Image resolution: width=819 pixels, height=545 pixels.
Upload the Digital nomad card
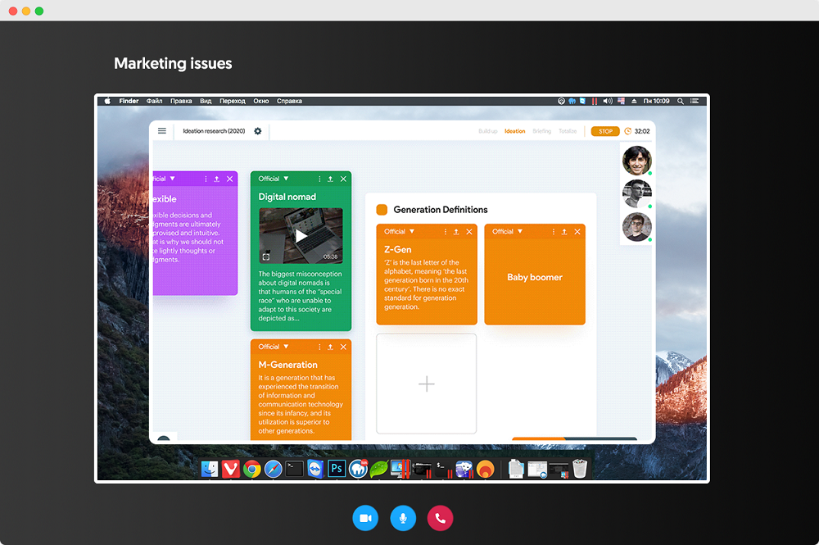(x=330, y=179)
